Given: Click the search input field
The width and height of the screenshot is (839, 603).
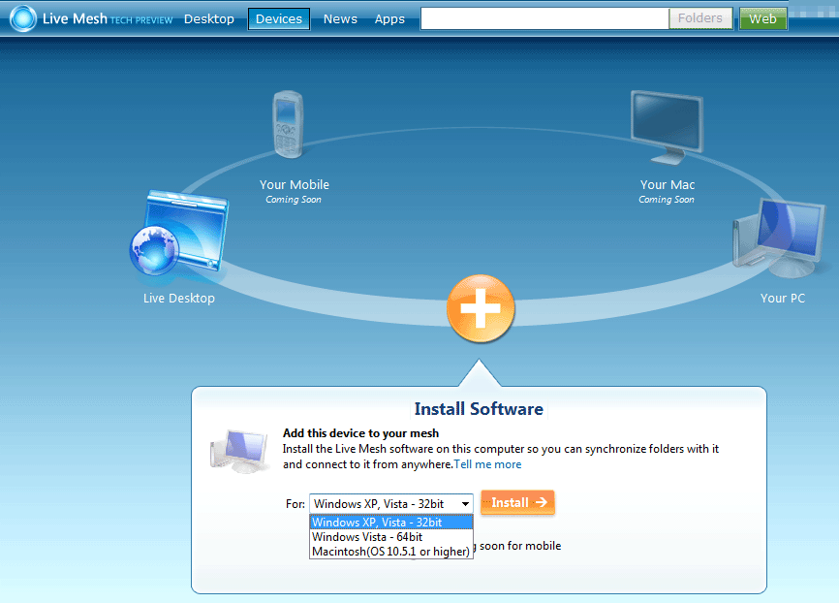Looking at the screenshot, I should 544,18.
